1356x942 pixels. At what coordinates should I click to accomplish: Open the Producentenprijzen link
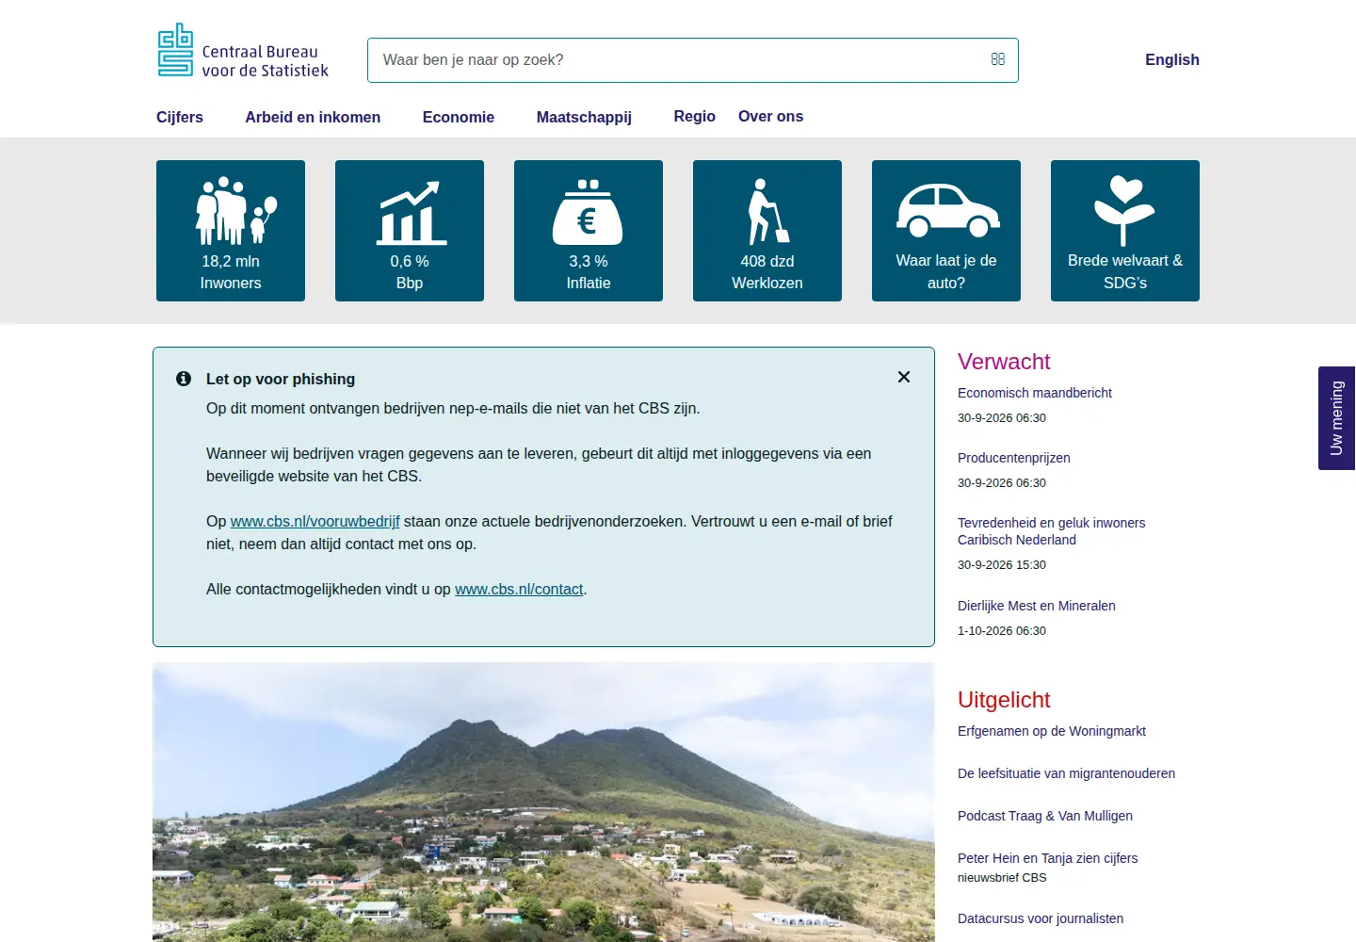coord(1014,458)
